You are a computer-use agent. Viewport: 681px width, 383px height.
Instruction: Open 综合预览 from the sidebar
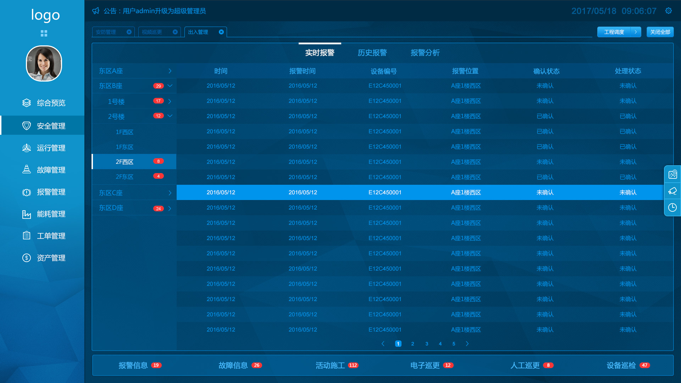click(27, 103)
